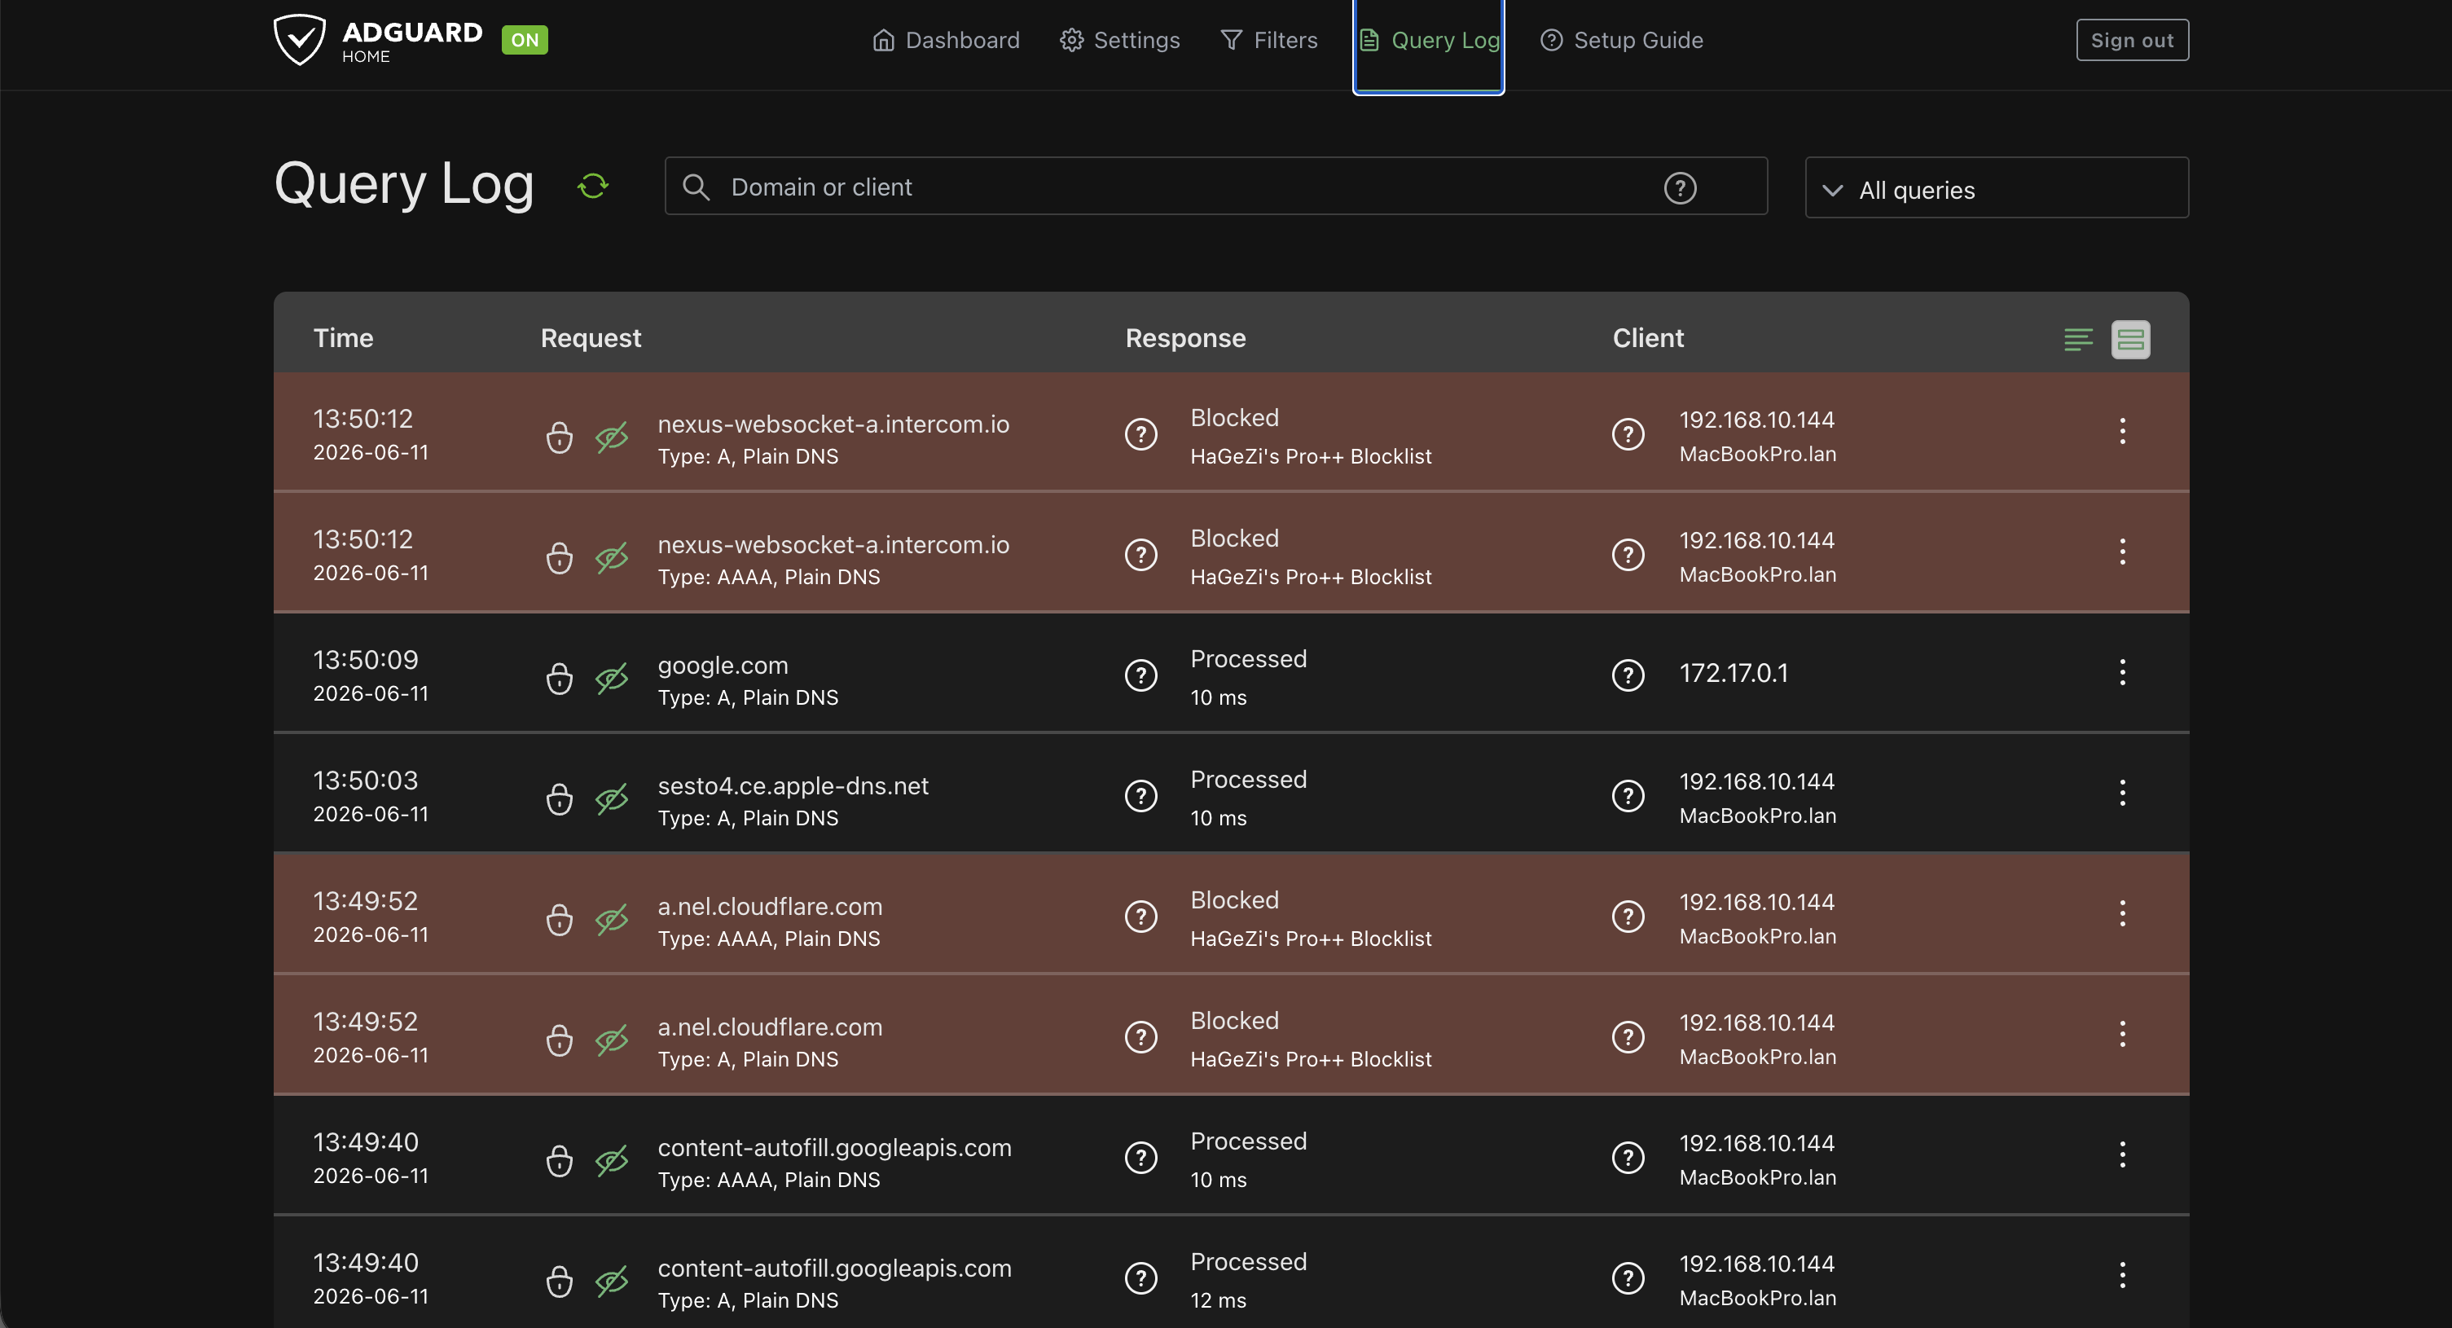Click the lock icon for a.nel.cloudflare.com AAAA row
This screenshot has height=1328, width=2452.
click(560, 920)
